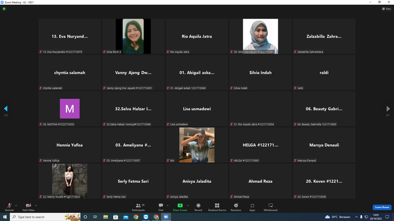Open the Windows Start menu

coord(5,217)
